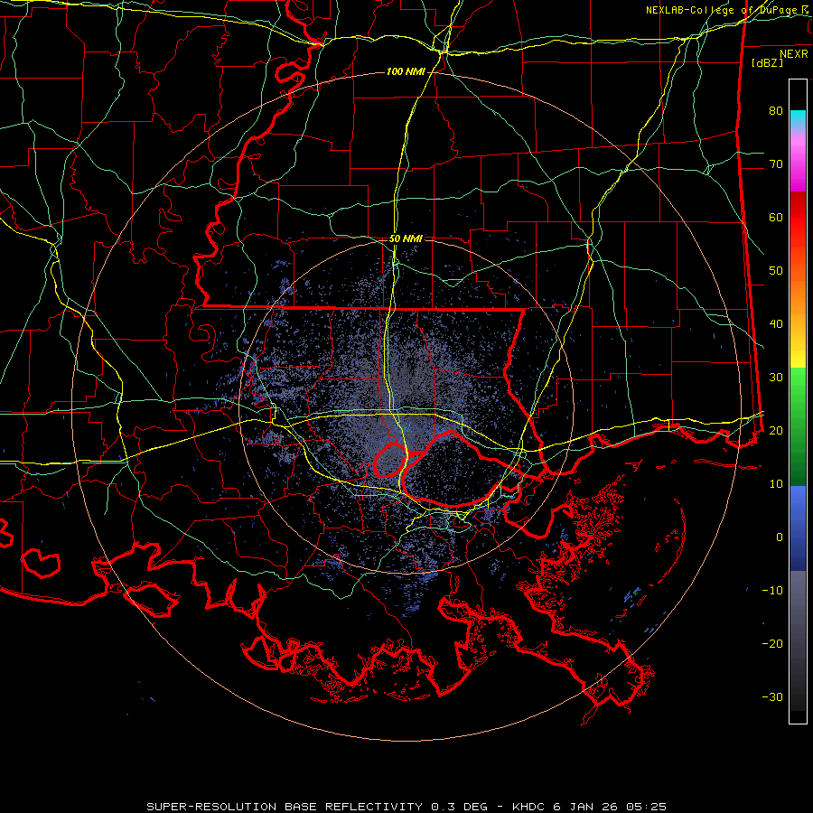Click the cyan top band of color bar
This screenshot has height=813, width=813.
pyautogui.click(x=798, y=117)
